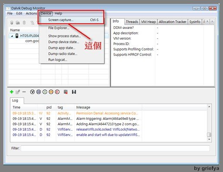
Task: Click the Name column header
Action: coord(24,30)
